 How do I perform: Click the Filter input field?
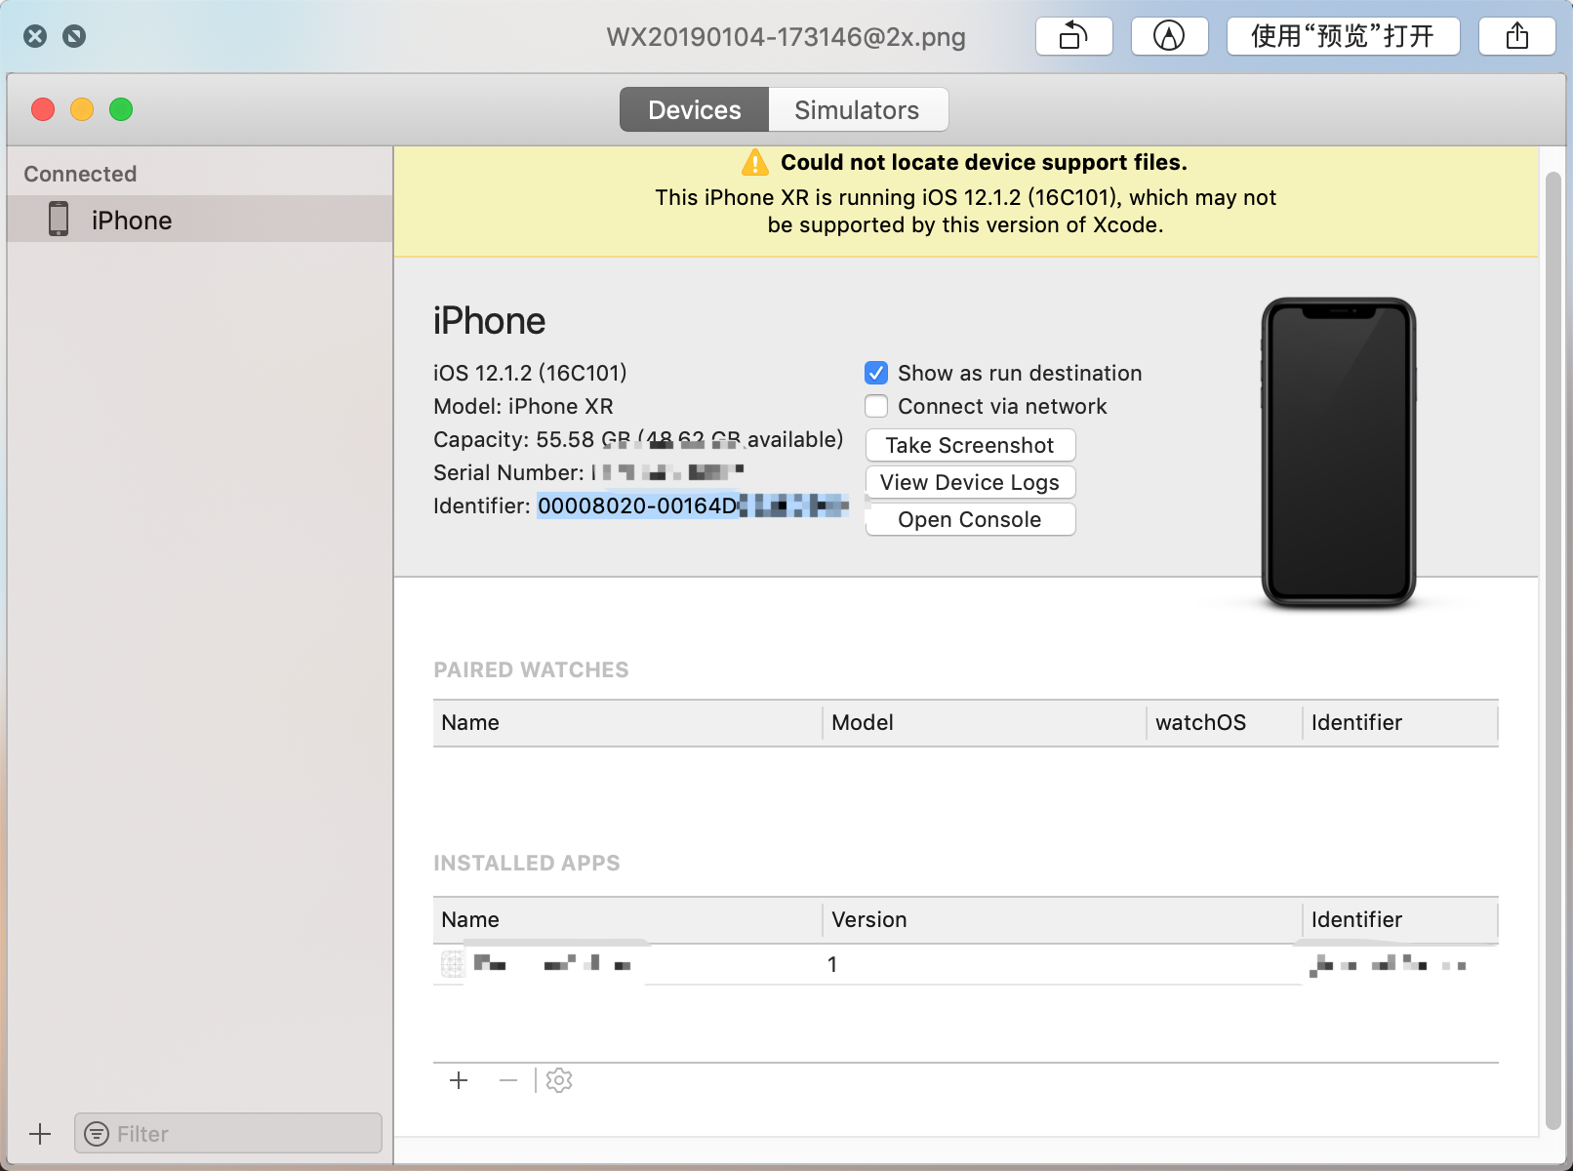[x=228, y=1134]
